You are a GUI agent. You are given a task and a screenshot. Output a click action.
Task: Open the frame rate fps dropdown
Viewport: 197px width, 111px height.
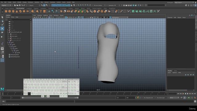tap(174, 98)
